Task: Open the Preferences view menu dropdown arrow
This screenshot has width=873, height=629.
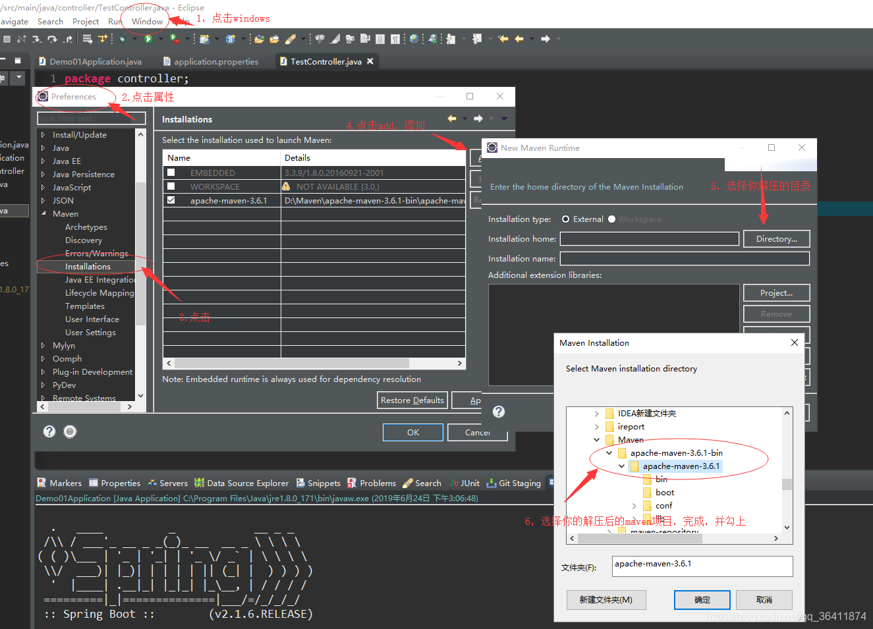Action: click(x=504, y=119)
